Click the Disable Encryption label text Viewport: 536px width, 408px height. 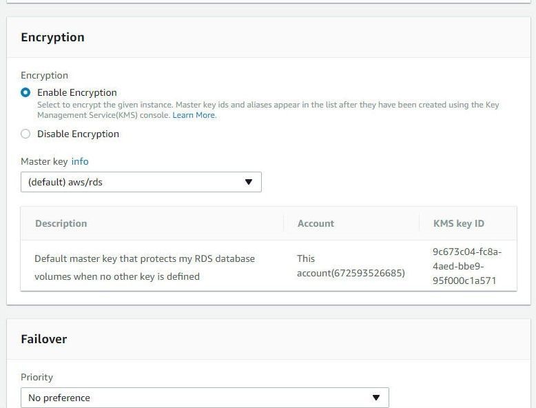tap(78, 134)
